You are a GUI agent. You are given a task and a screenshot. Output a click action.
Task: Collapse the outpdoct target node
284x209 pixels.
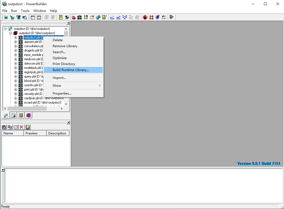(10, 33)
